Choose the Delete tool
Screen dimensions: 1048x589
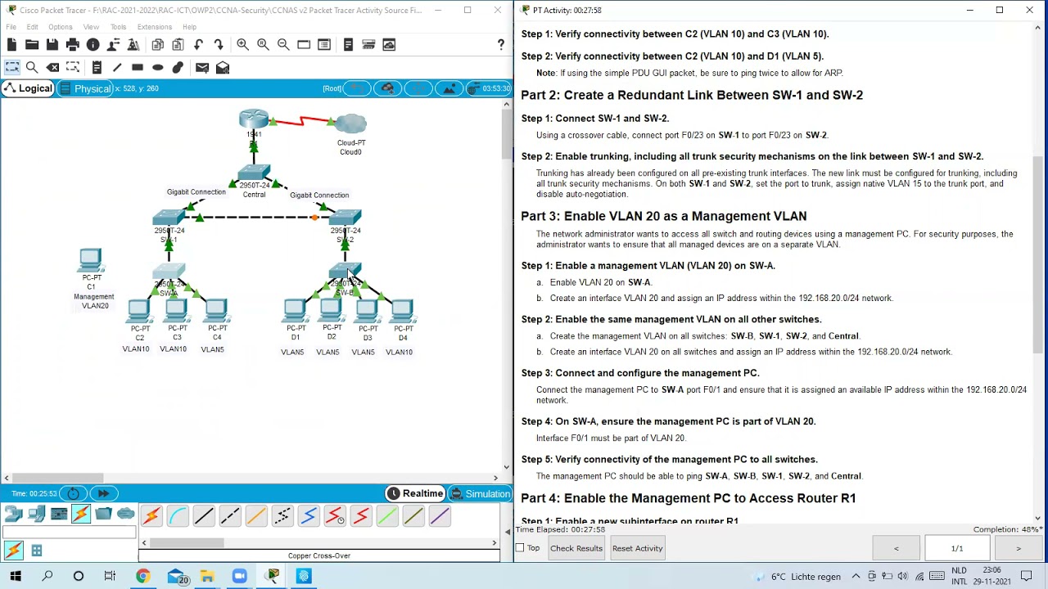point(52,68)
